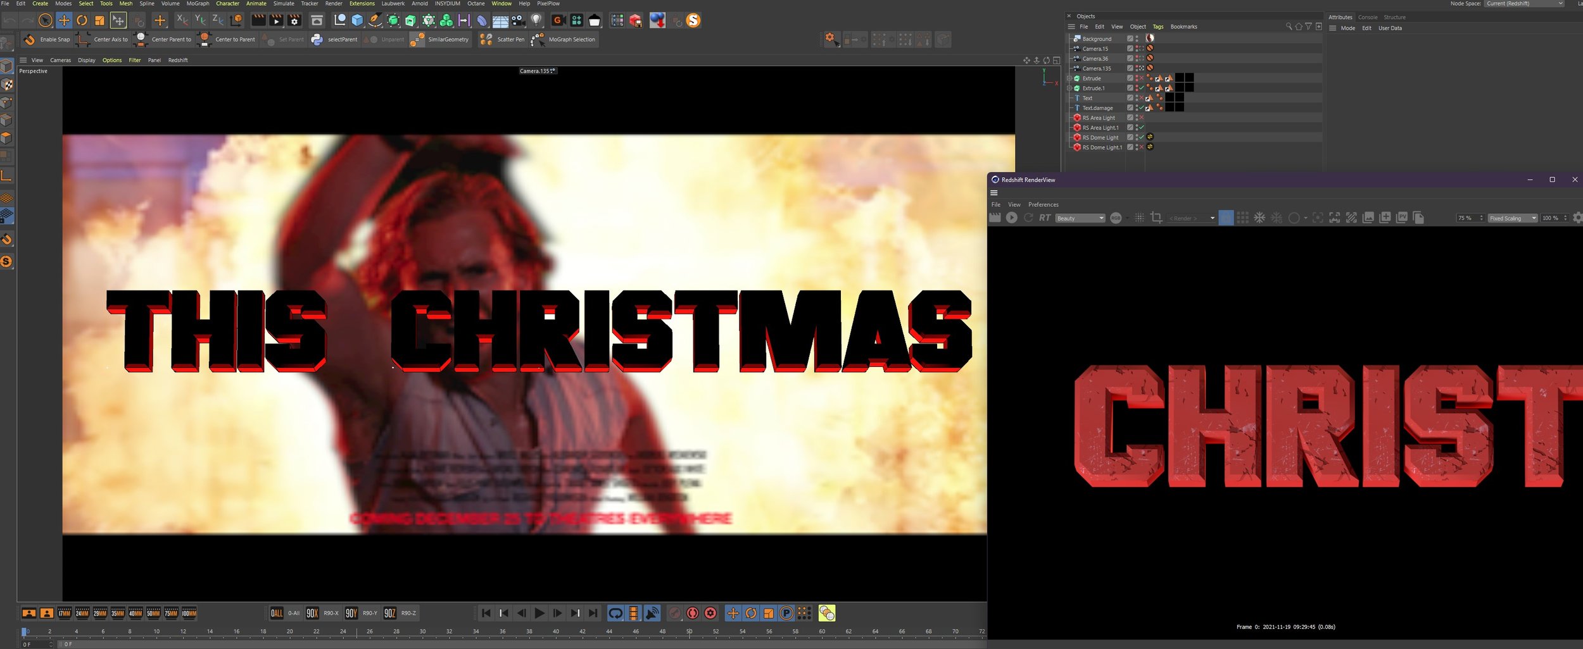Add a Cube primitive object

click(x=357, y=20)
